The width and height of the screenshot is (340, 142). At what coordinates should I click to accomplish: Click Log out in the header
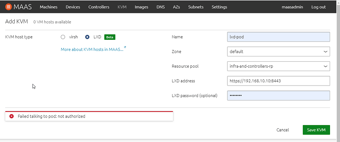(x=318, y=7)
